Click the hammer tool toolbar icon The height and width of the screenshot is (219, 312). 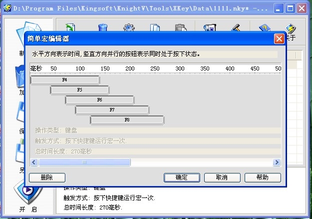pos(236,27)
